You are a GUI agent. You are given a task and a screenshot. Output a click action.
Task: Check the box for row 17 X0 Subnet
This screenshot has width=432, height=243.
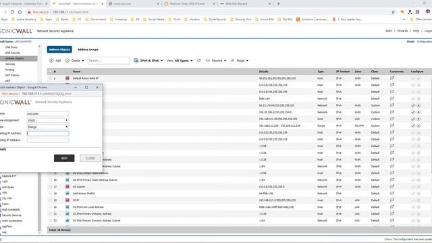(50, 186)
